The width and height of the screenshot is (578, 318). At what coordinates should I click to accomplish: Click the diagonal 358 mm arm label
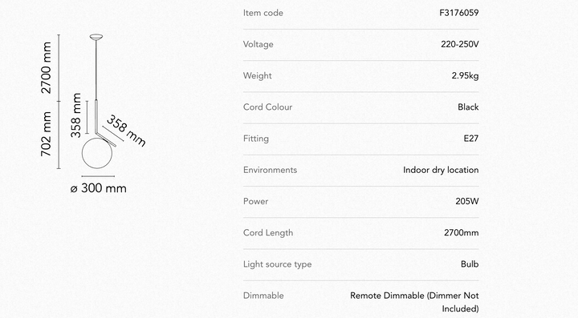pyautogui.click(x=127, y=131)
